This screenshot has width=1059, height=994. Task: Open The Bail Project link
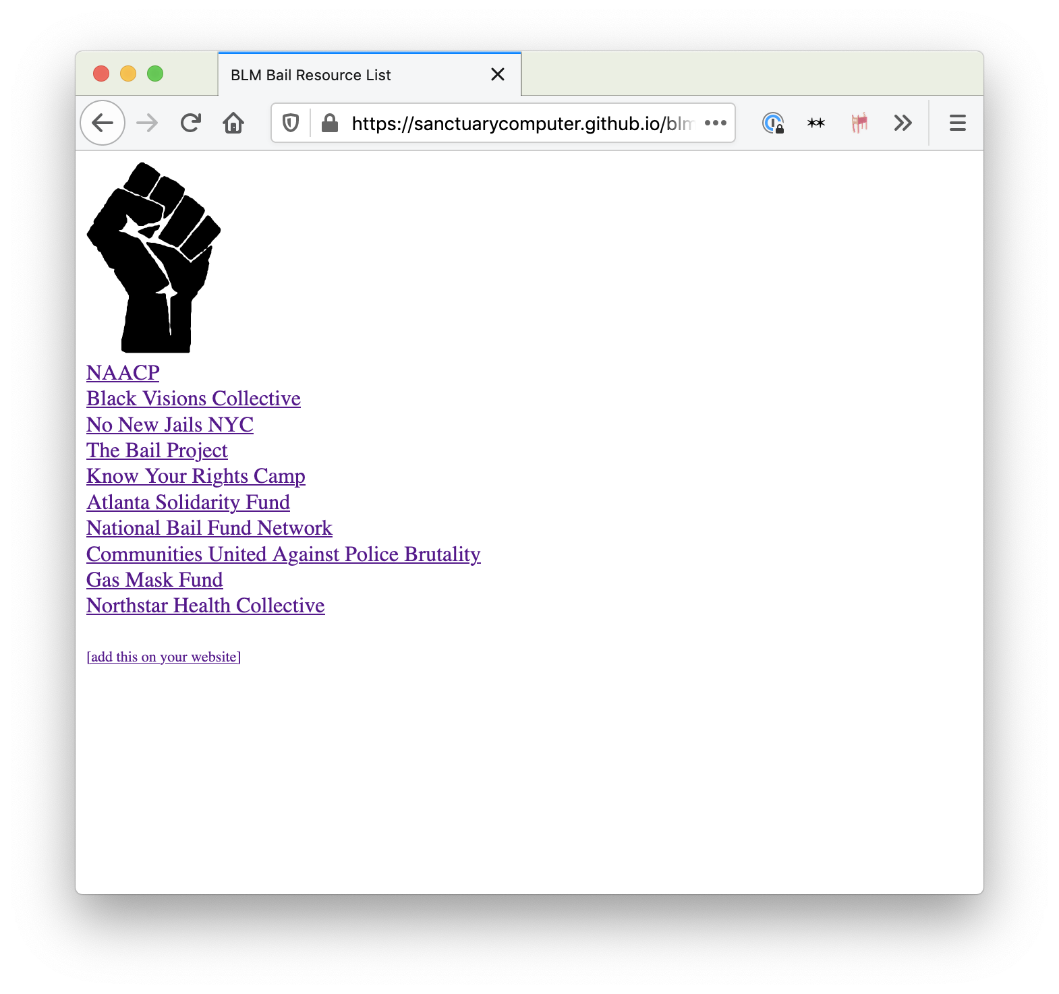157,450
